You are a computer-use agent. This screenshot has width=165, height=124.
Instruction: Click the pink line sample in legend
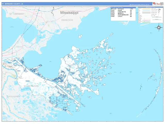(x=146, y=20)
